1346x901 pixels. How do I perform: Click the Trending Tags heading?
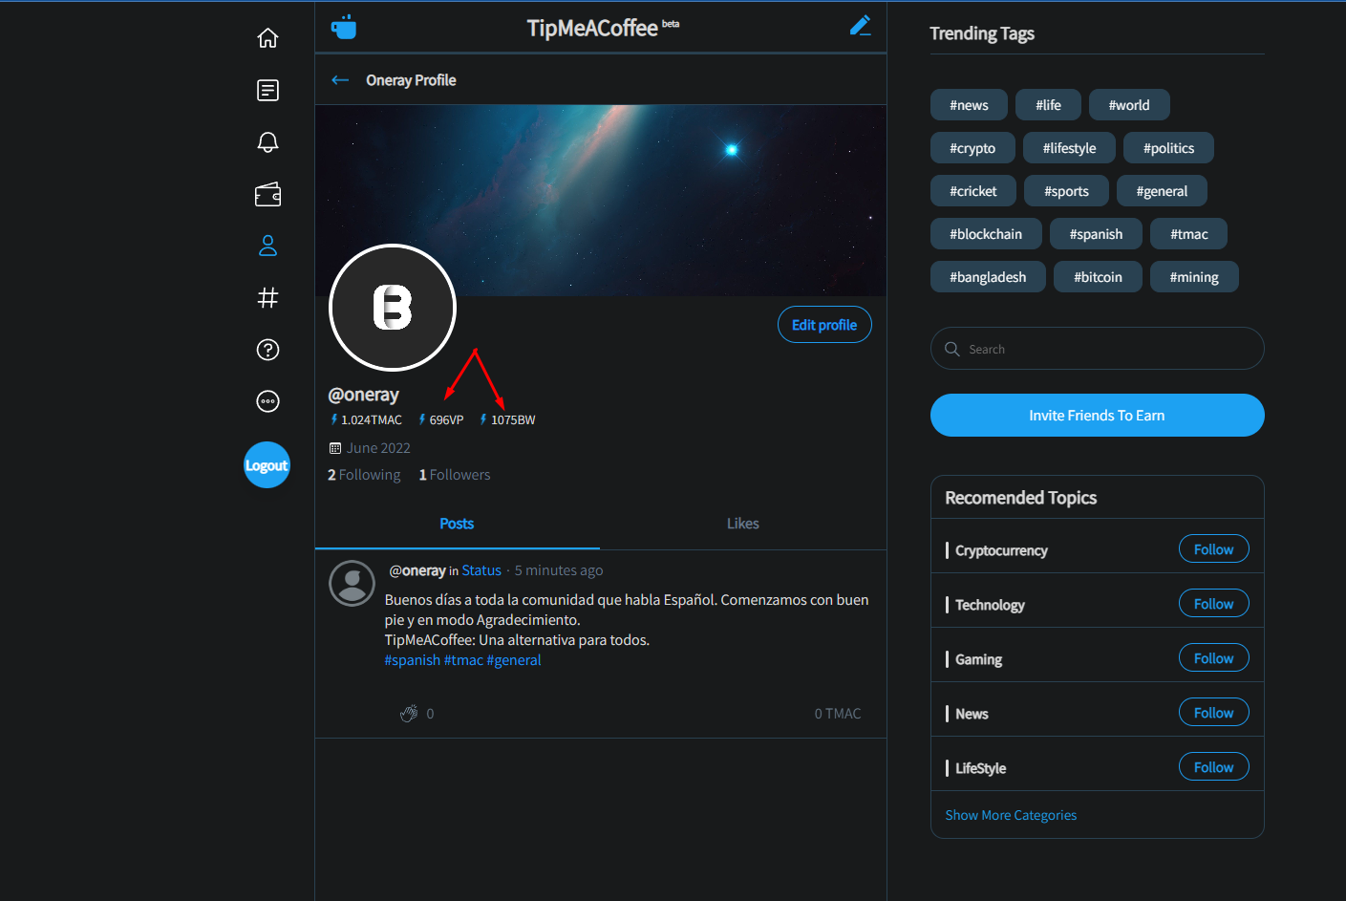pos(982,33)
